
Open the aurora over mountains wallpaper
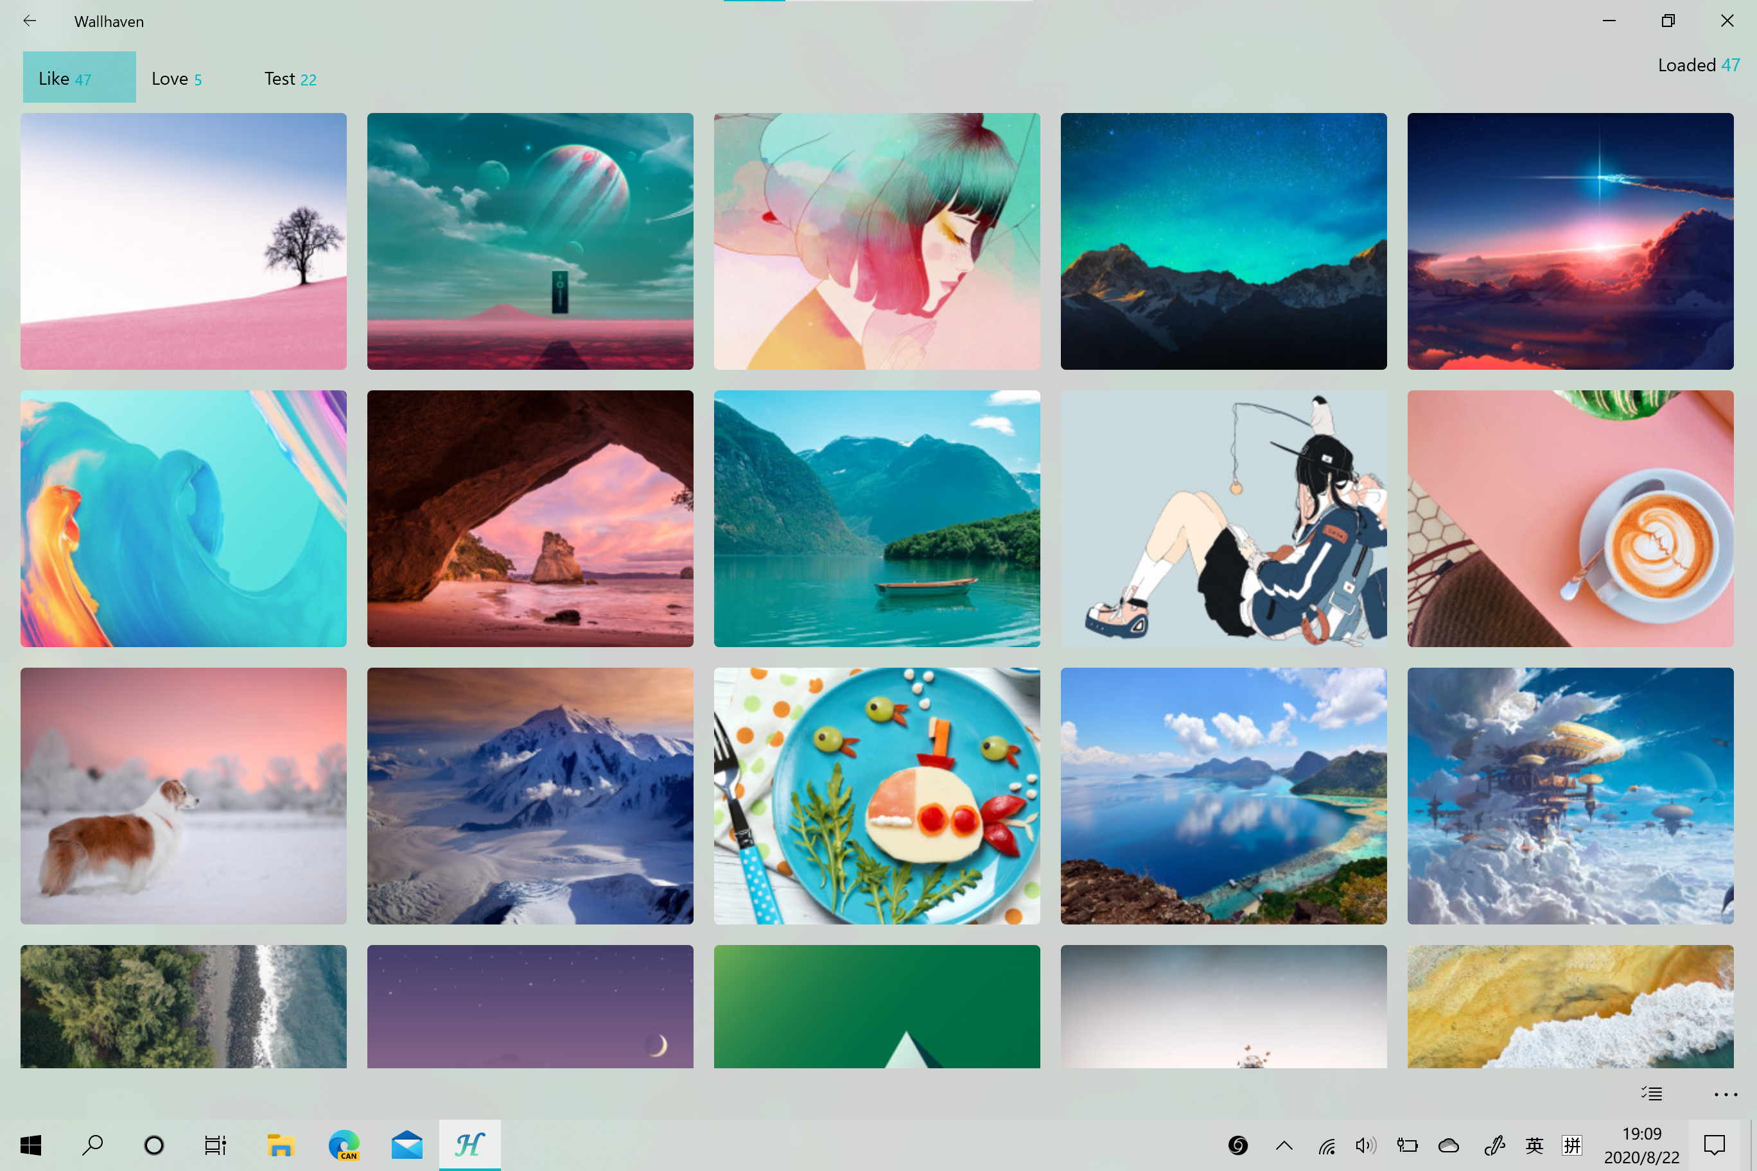coord(1223,241)
